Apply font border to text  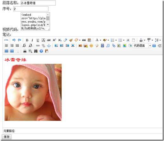[43, 40]
